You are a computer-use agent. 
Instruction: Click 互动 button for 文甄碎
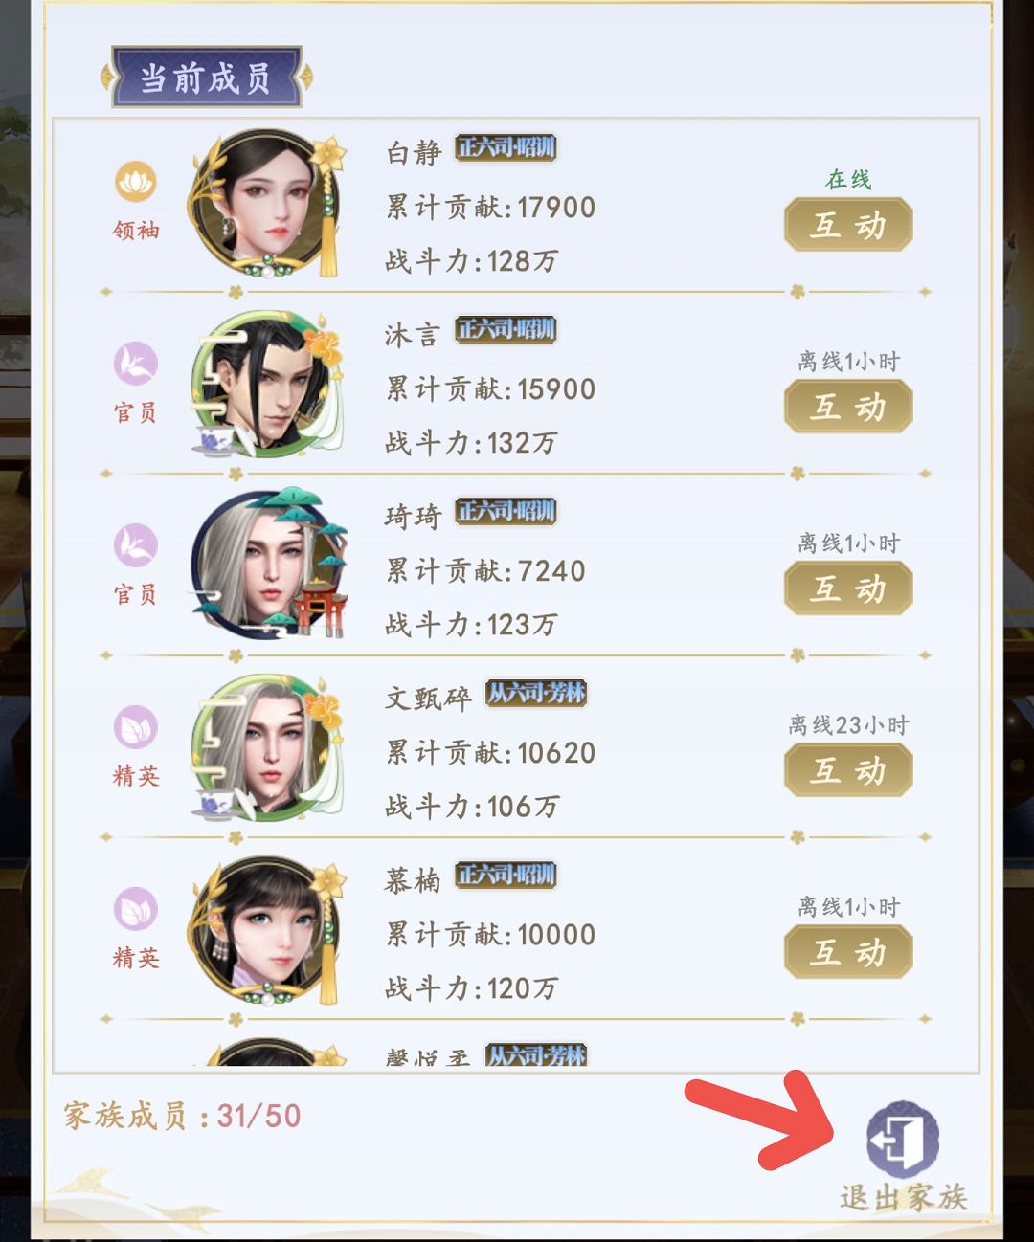click(x=848, y=770)
